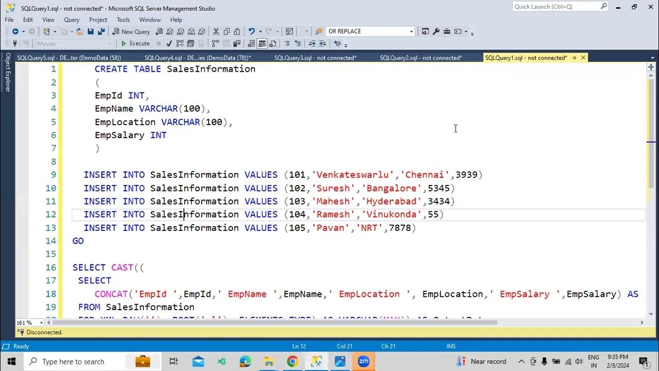Image resolution: width=659 pixels, height=371 pixels.
Task: Click the Open File folder icon
Action: (x=80, y=31)
